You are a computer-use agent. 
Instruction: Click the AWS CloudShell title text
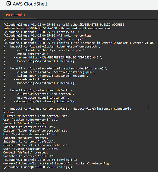click(30, 4)
